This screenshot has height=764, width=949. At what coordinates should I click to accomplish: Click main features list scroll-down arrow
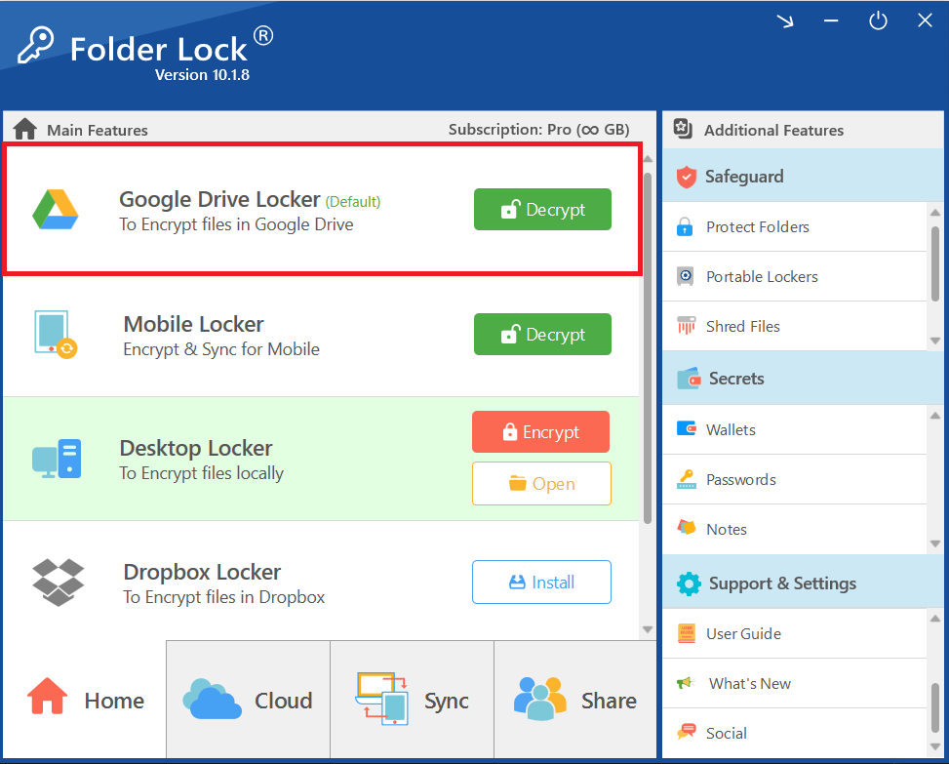coord(648,629)
